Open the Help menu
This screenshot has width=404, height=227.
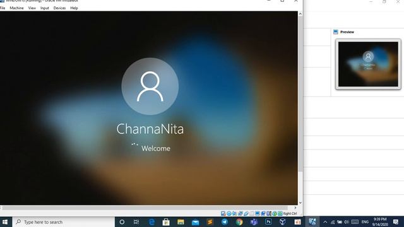pyautogui.click(x=74, y=8)
